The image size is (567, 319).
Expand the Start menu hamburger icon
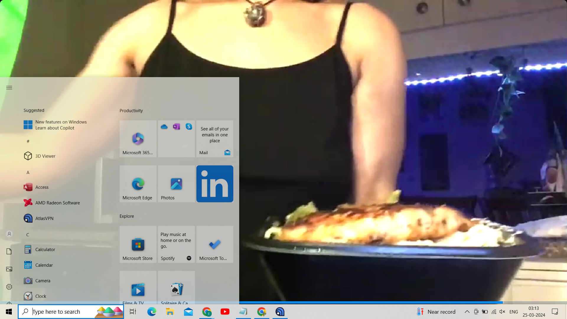(x=9, y=87)
